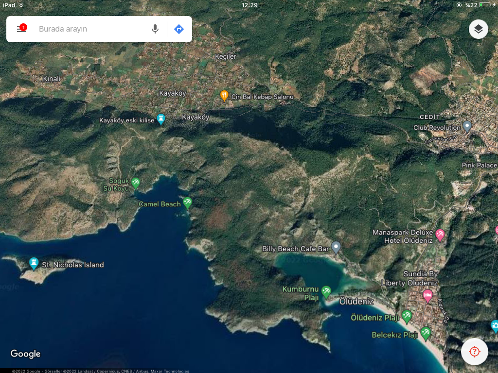498x373 pixels.
Task: Tap the Ölüdeniz place label
Action: (356, 302)
